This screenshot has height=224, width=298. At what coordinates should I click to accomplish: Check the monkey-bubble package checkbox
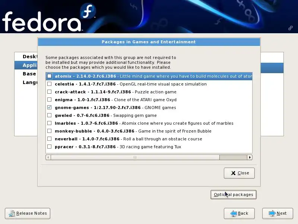50,131
